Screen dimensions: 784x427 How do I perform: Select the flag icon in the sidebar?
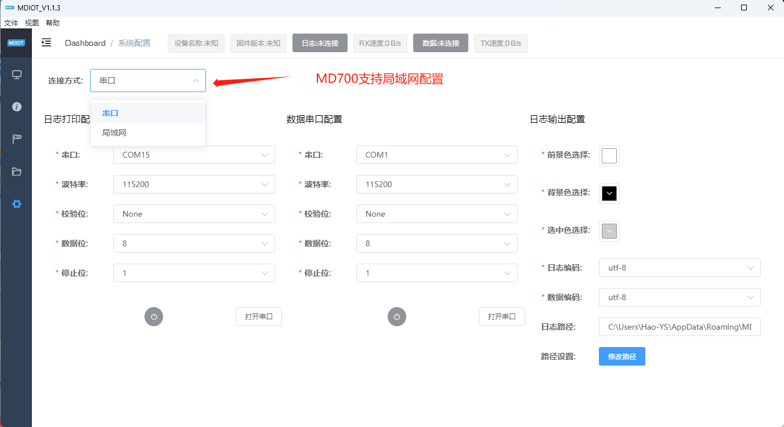click(x=16, y=138)
